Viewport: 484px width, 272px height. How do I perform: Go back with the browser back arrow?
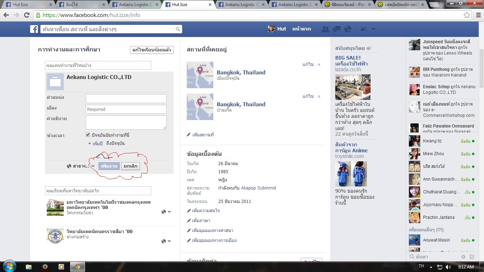6,15
